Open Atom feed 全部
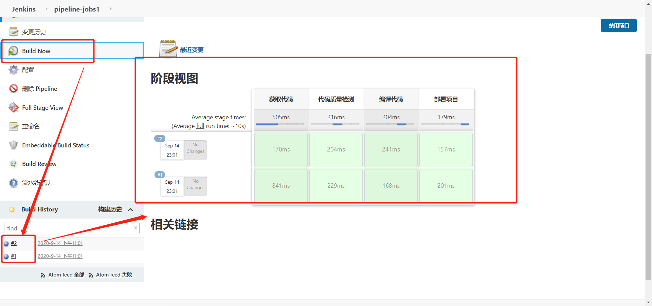This screenshot has height=306, width=652. pos(66,275)
